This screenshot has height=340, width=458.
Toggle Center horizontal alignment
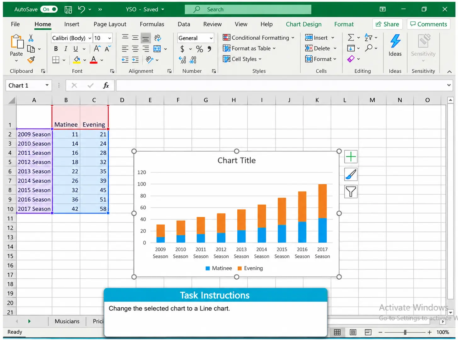click(x=135, y=49)
